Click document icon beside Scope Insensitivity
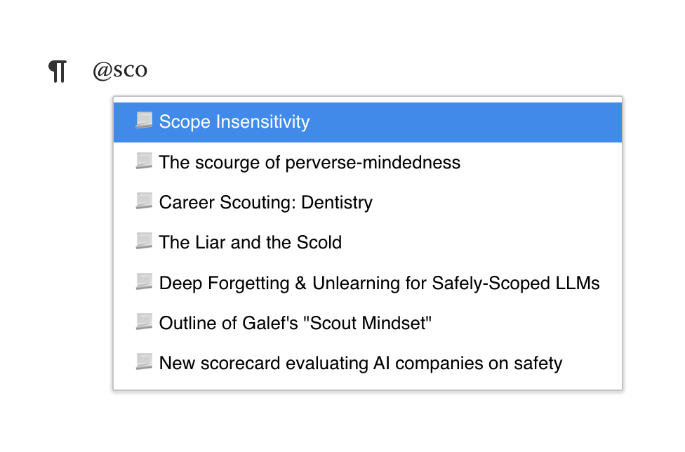The height and width of the screenshot is (452, 685). [x=144, y=120]
